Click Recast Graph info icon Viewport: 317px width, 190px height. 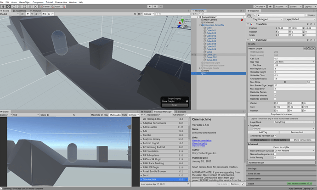(311, 49)
